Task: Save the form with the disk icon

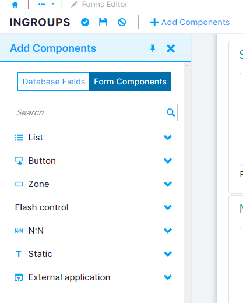Action: (103, 22)
